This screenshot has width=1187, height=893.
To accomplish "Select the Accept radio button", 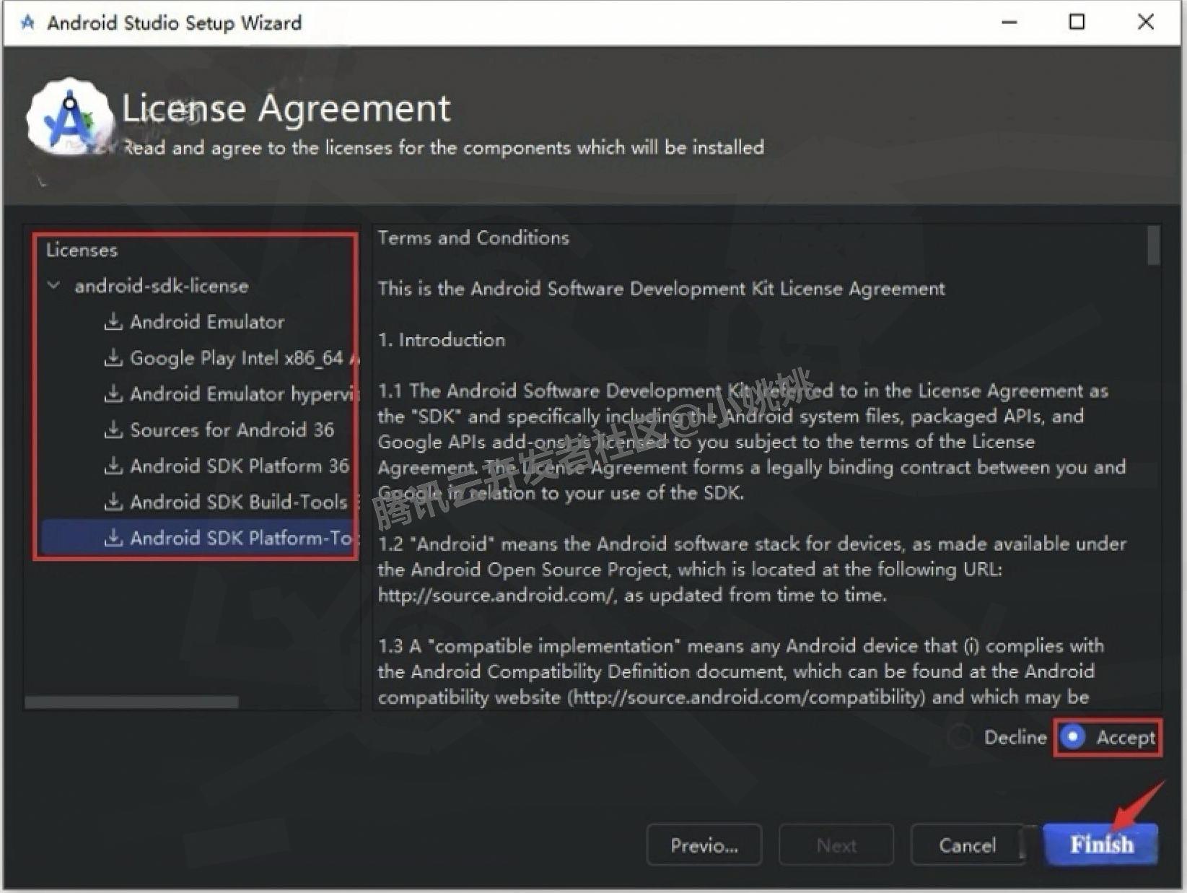I will click(x=1073, y=737).
